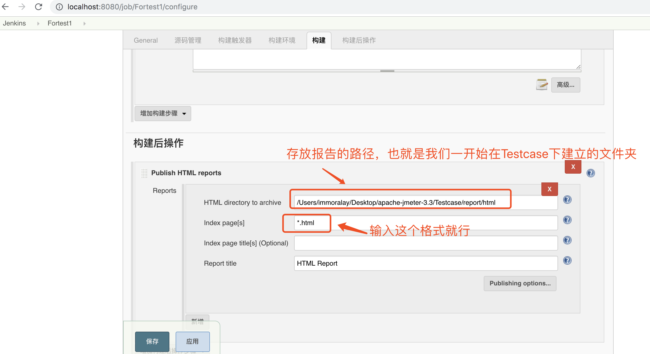Switch to the 源码管理 tab

pyautogui.click(x=188, y=40)
